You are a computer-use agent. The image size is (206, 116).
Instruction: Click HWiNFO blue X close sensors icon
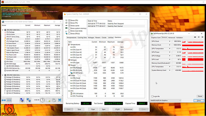pos(60,100)
